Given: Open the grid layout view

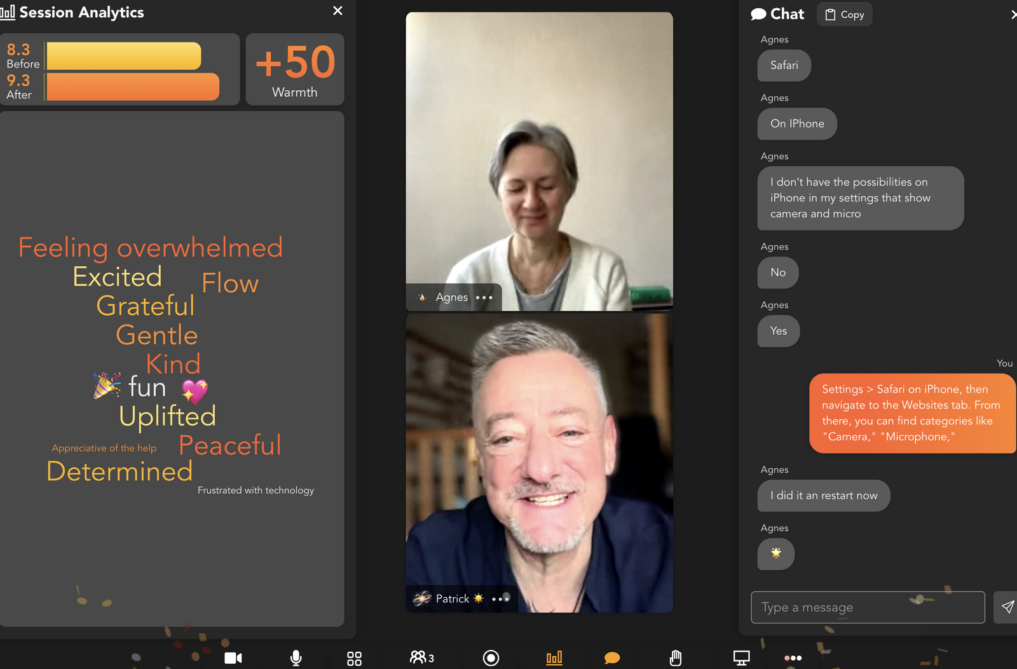Looking at the screenshot, I should 354,658.
